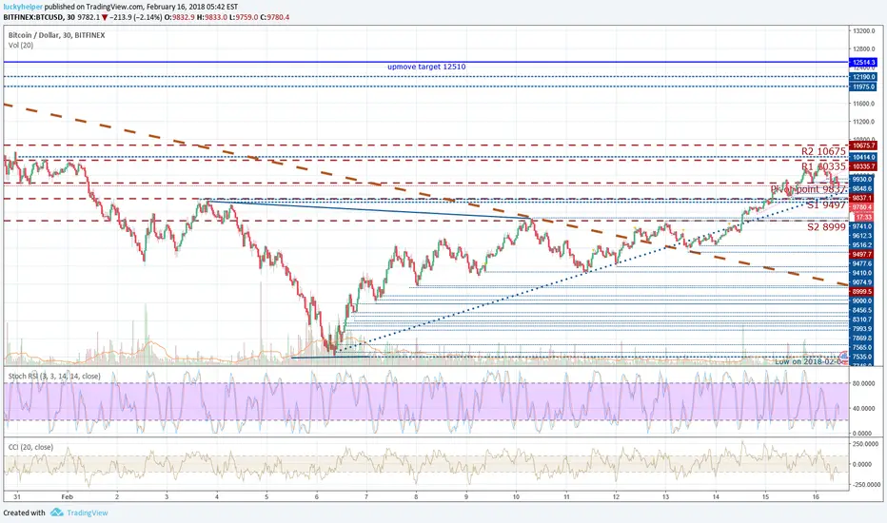Click the red 10675.7 price tag
This screenshot has width=887, height=523.
click(864, 145)
